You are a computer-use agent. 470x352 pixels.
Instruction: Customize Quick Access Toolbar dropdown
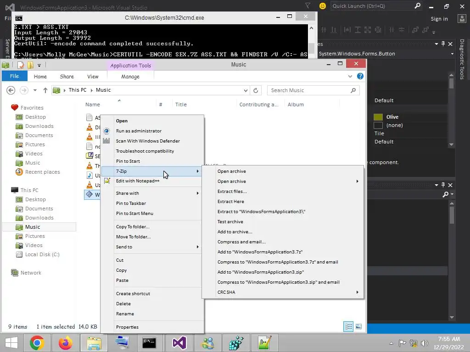[x=39, y=65]
